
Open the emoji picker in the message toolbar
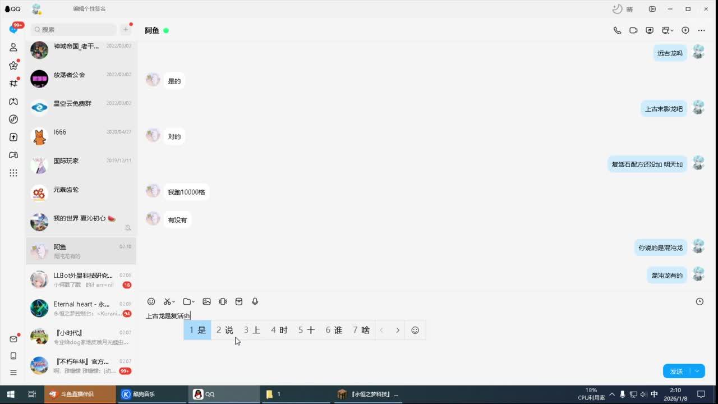(151, 301)
